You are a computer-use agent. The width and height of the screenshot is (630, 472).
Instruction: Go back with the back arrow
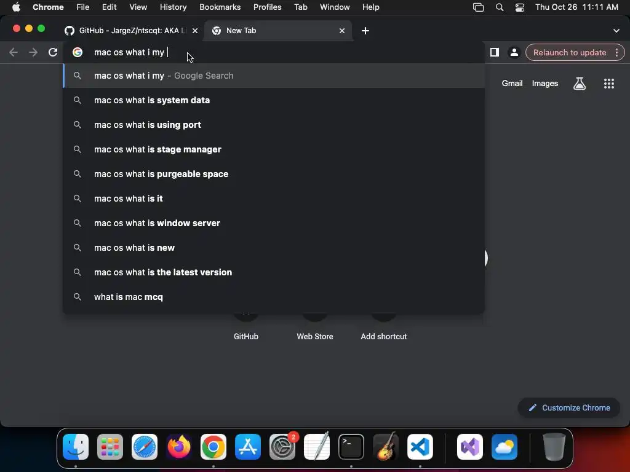tap(14, 52)
